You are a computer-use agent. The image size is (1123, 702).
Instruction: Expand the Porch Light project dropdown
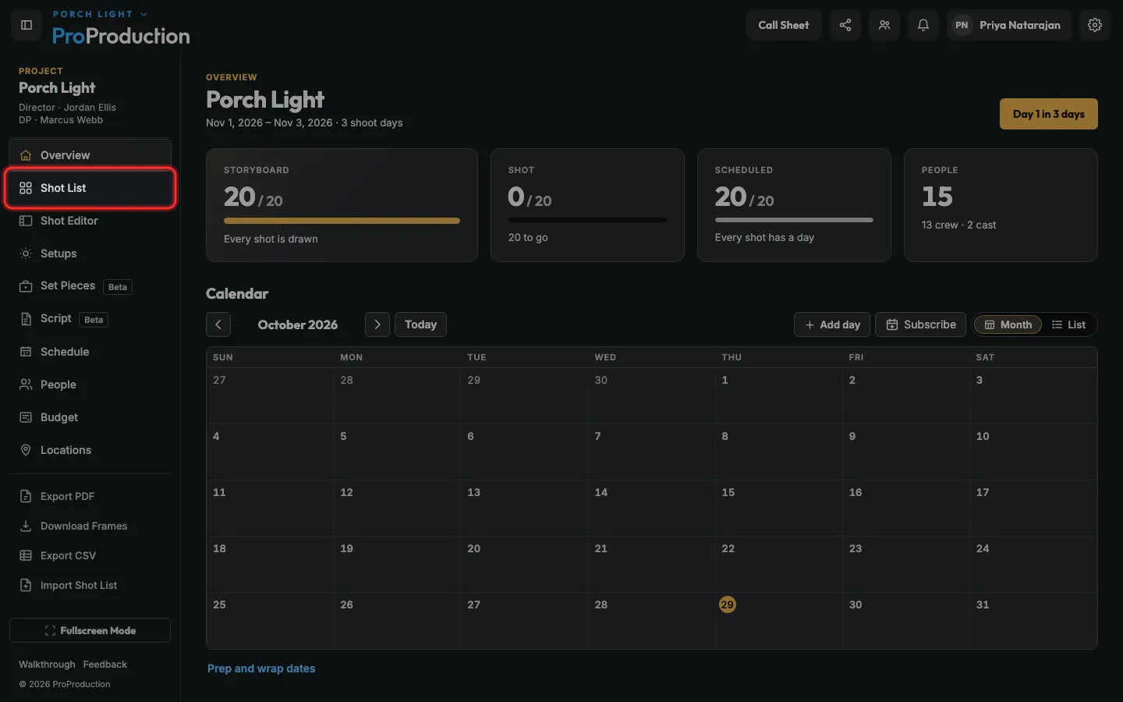point(100,14)
